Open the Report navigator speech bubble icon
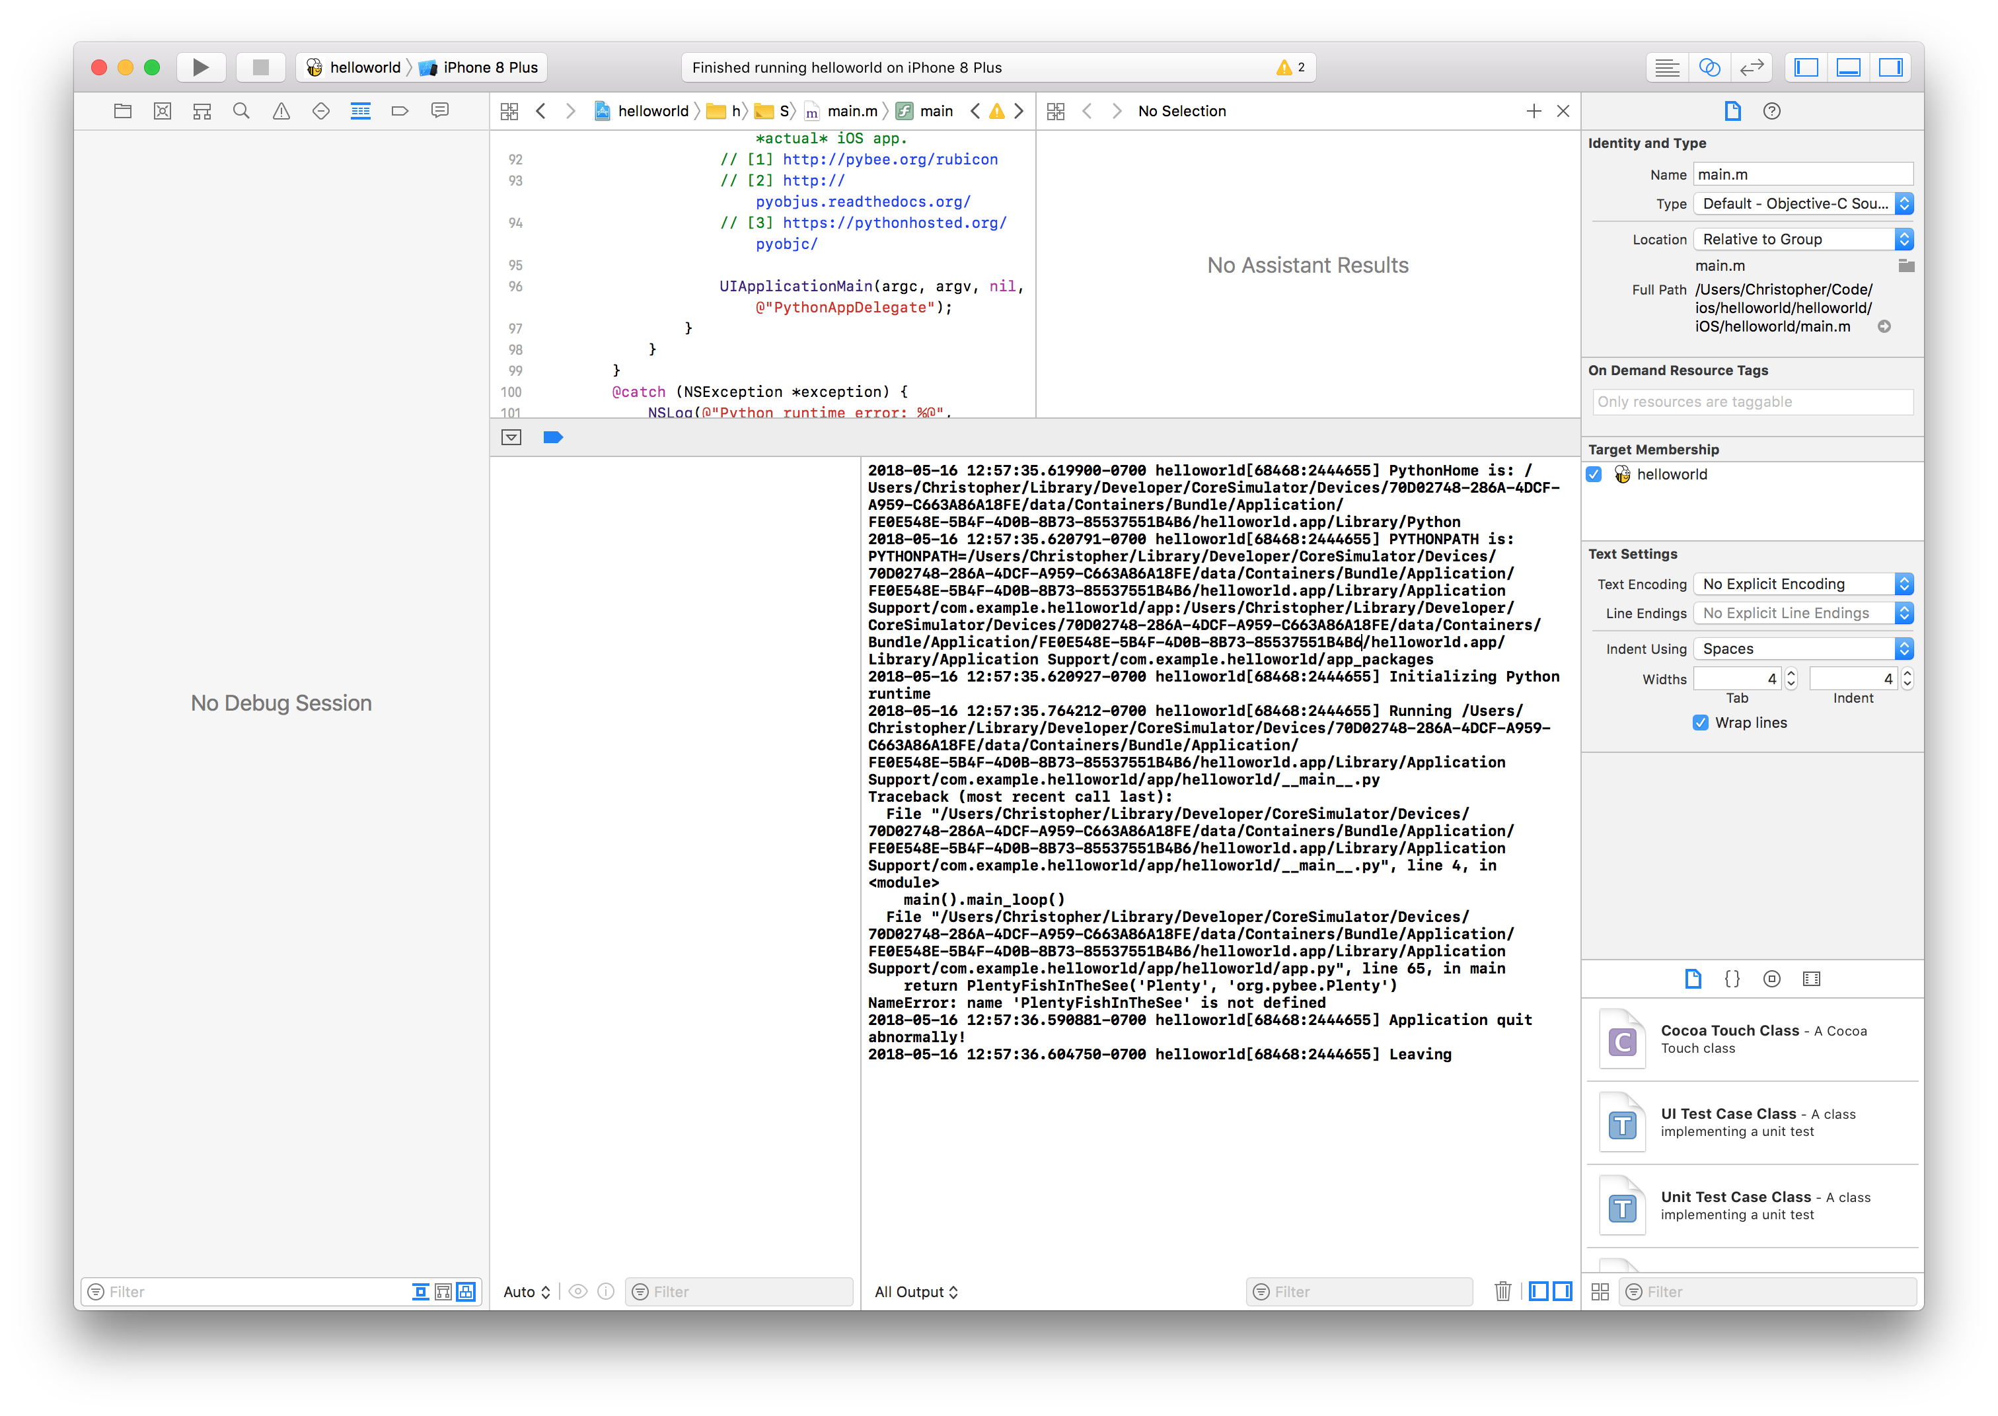Viewport: 1998px width, 1416px height. coord(441,111)
